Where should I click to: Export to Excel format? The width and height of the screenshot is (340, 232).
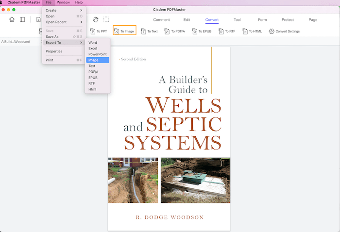coord(98,49)
